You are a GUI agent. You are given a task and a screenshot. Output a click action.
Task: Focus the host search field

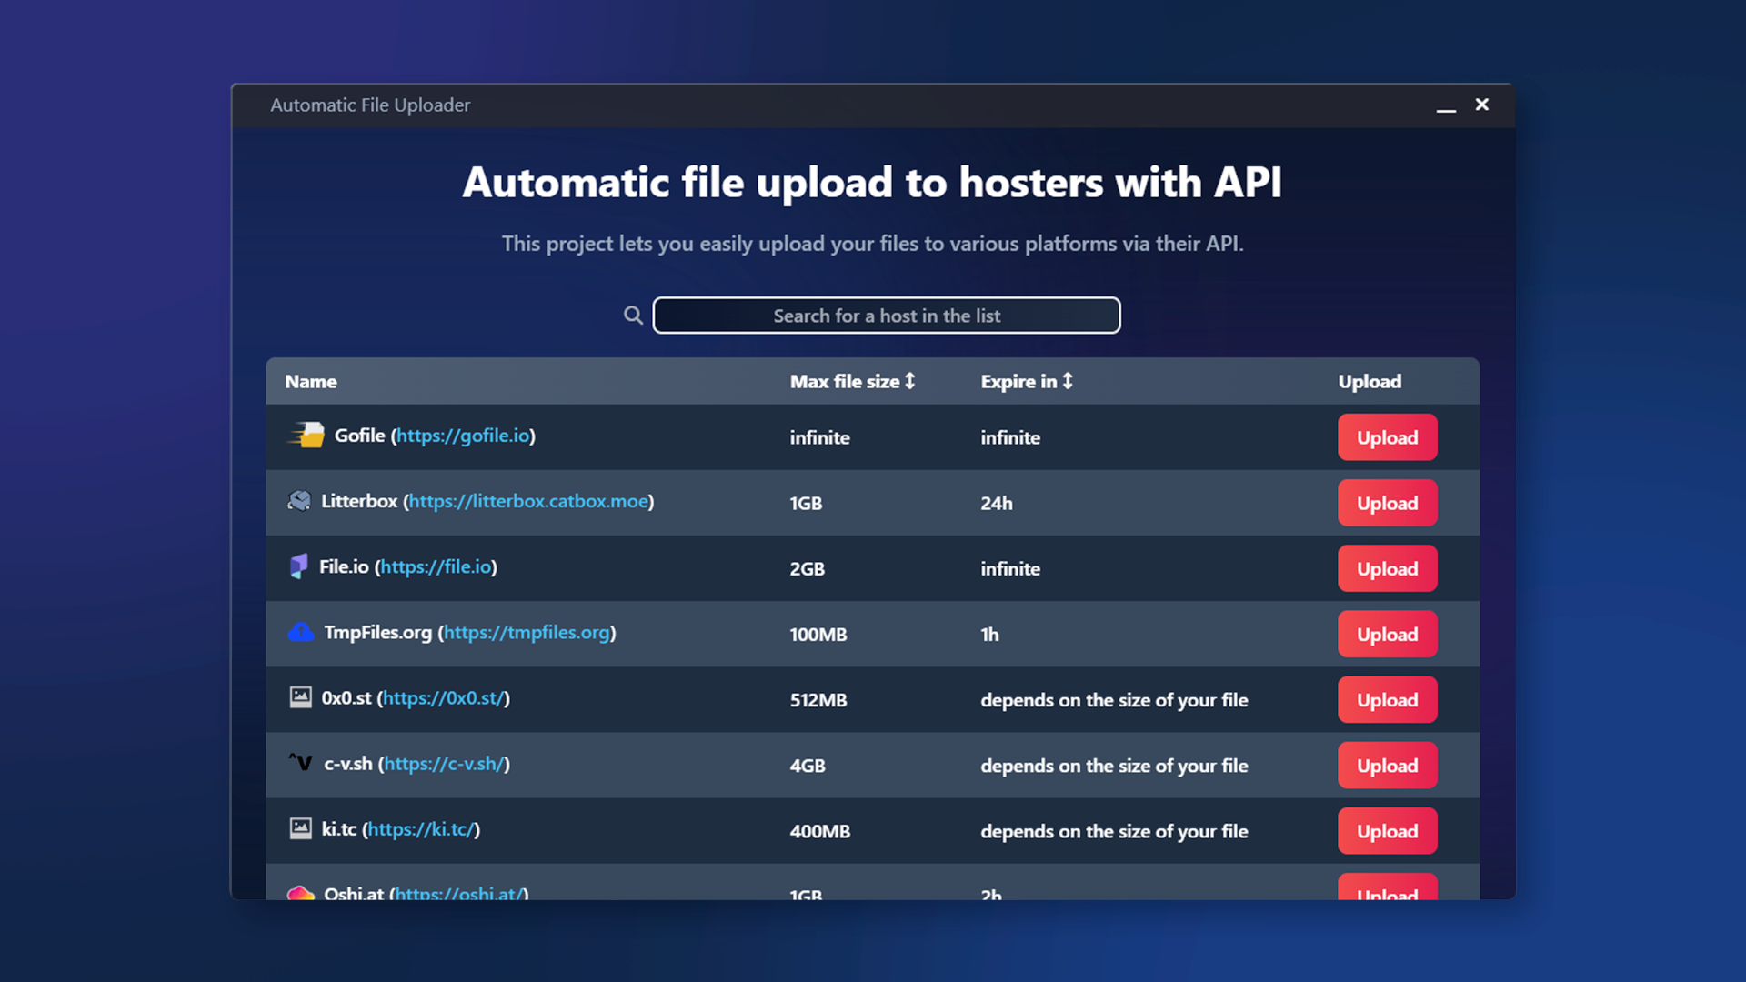pyautogui.click(x=887, y=316)
